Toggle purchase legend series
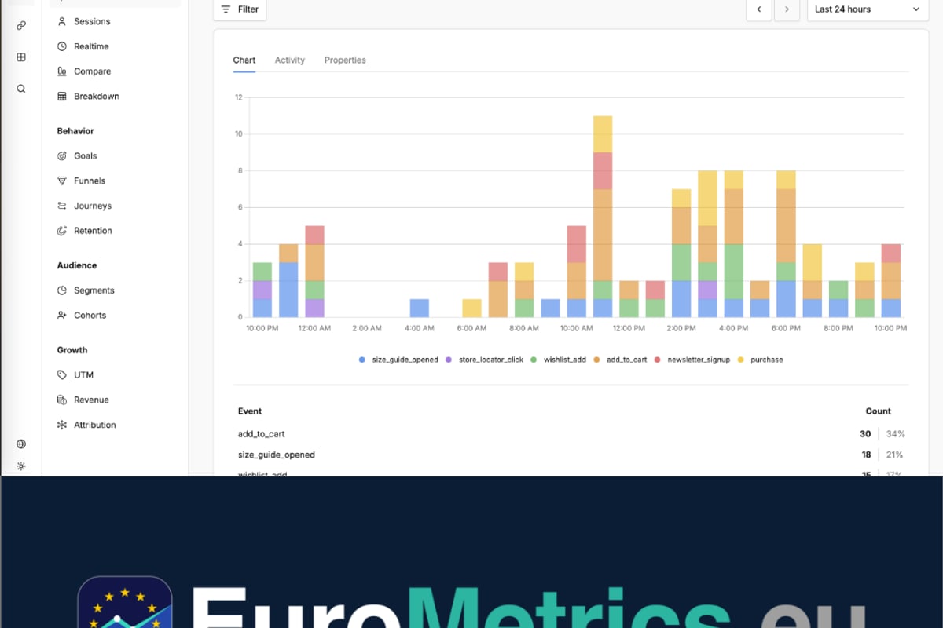This screenshot has height=628, width=943. click(x=760, y=360)
